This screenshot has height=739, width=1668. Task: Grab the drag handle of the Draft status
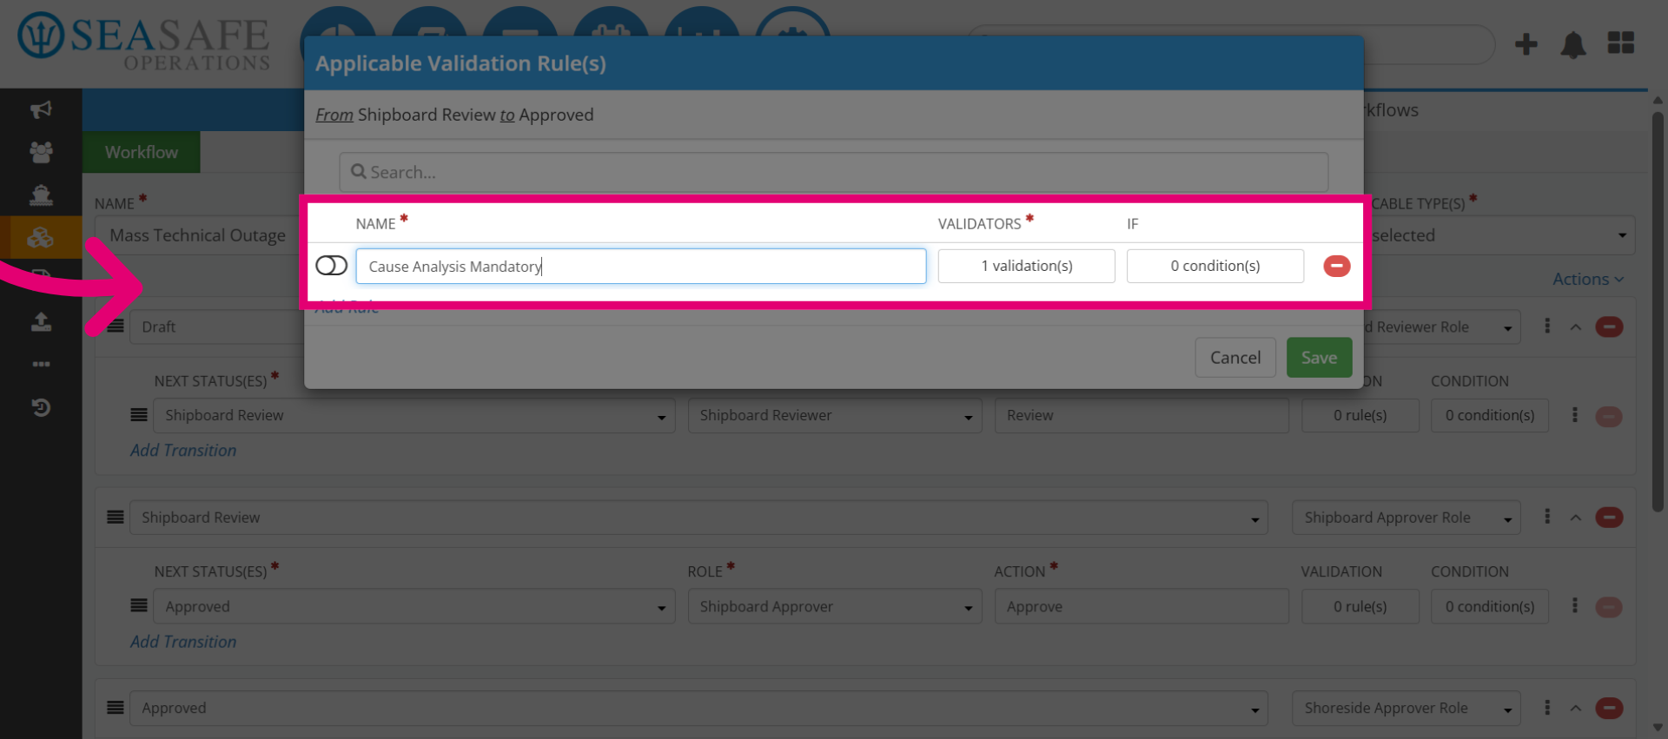[x=116, y=327]
